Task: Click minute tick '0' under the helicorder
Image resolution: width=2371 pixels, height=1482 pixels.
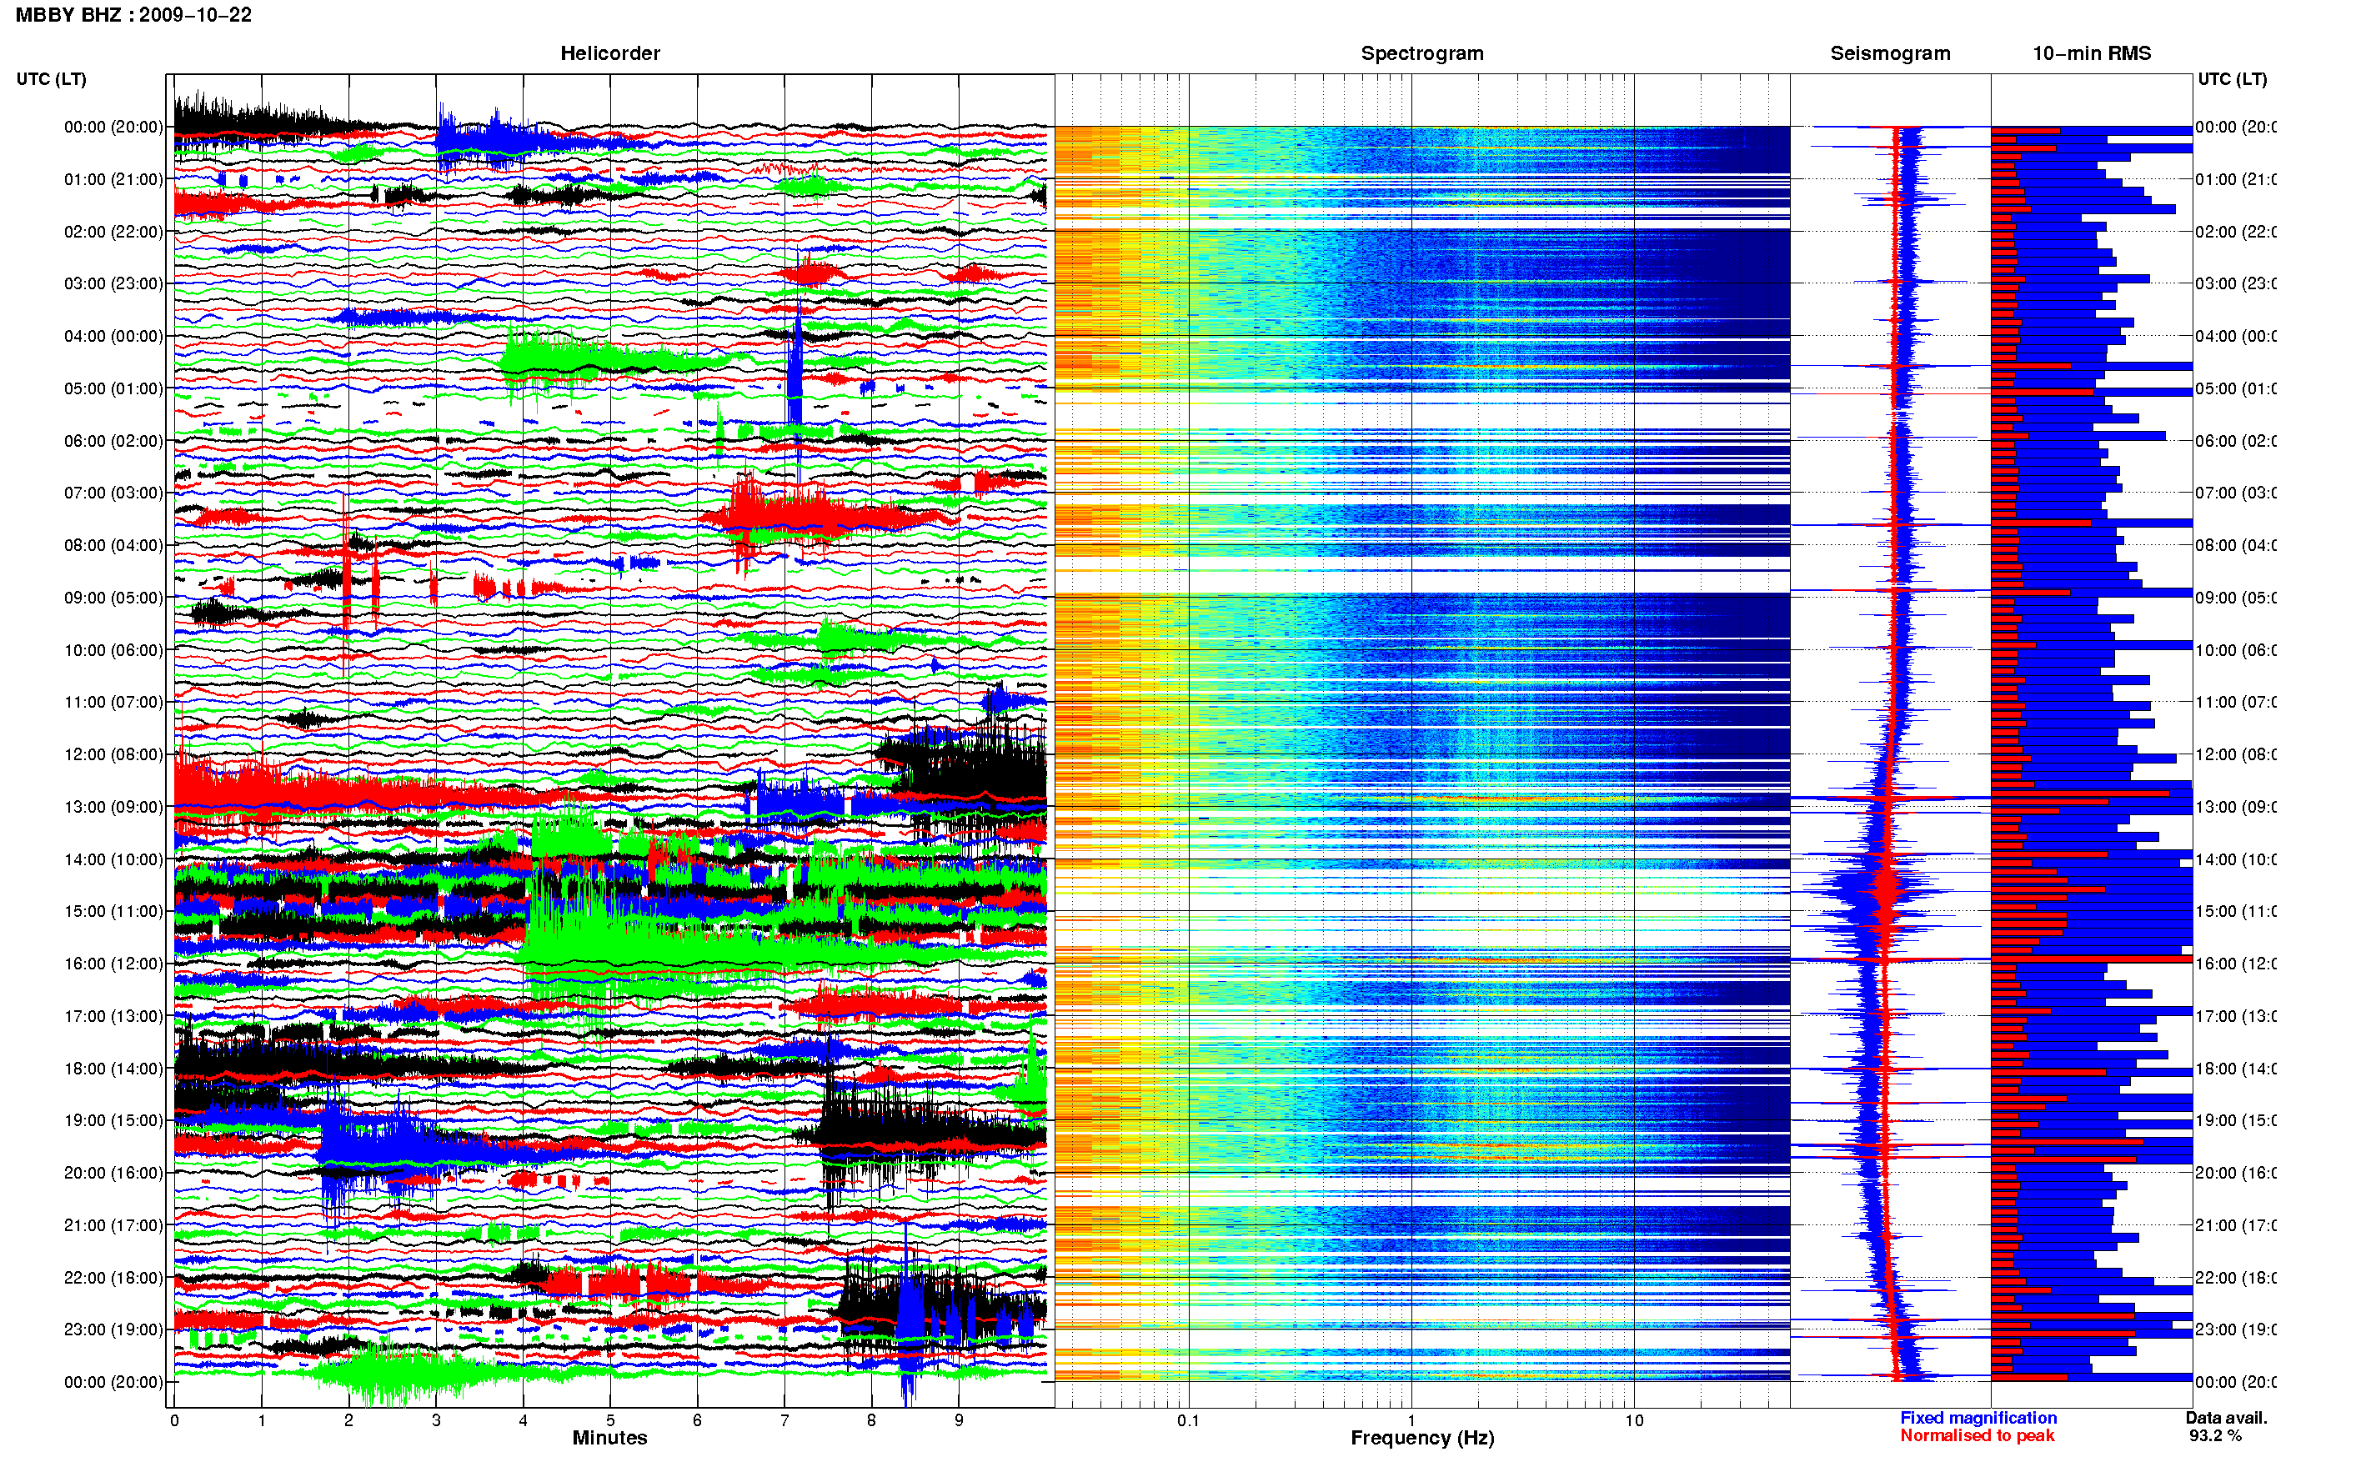Action: coord(174,1420)
